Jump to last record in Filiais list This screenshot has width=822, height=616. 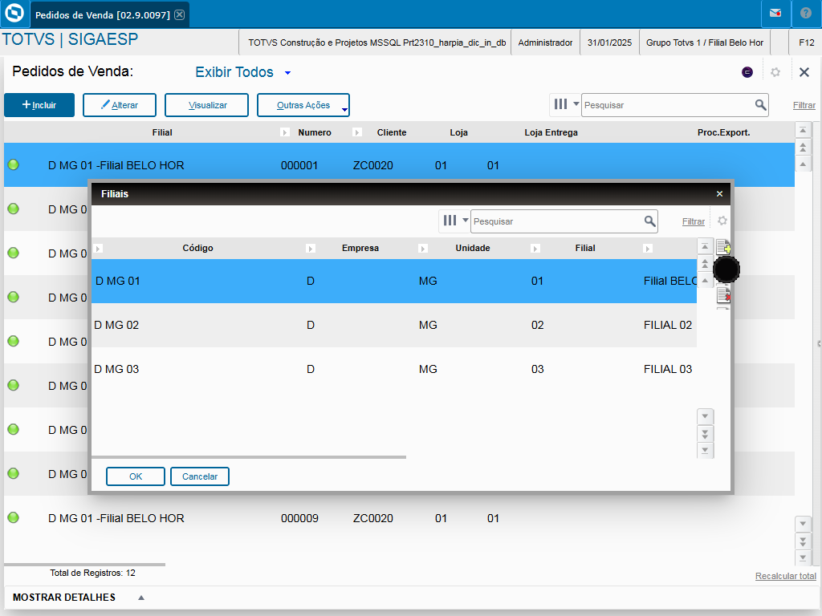pyautogui.click(x=705, y=450)
